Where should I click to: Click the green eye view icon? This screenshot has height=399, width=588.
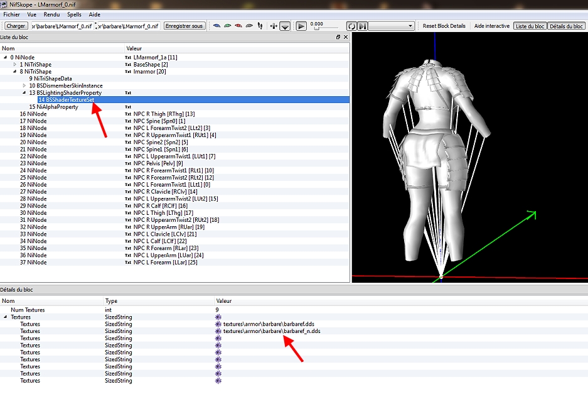[x=228, y=26]
